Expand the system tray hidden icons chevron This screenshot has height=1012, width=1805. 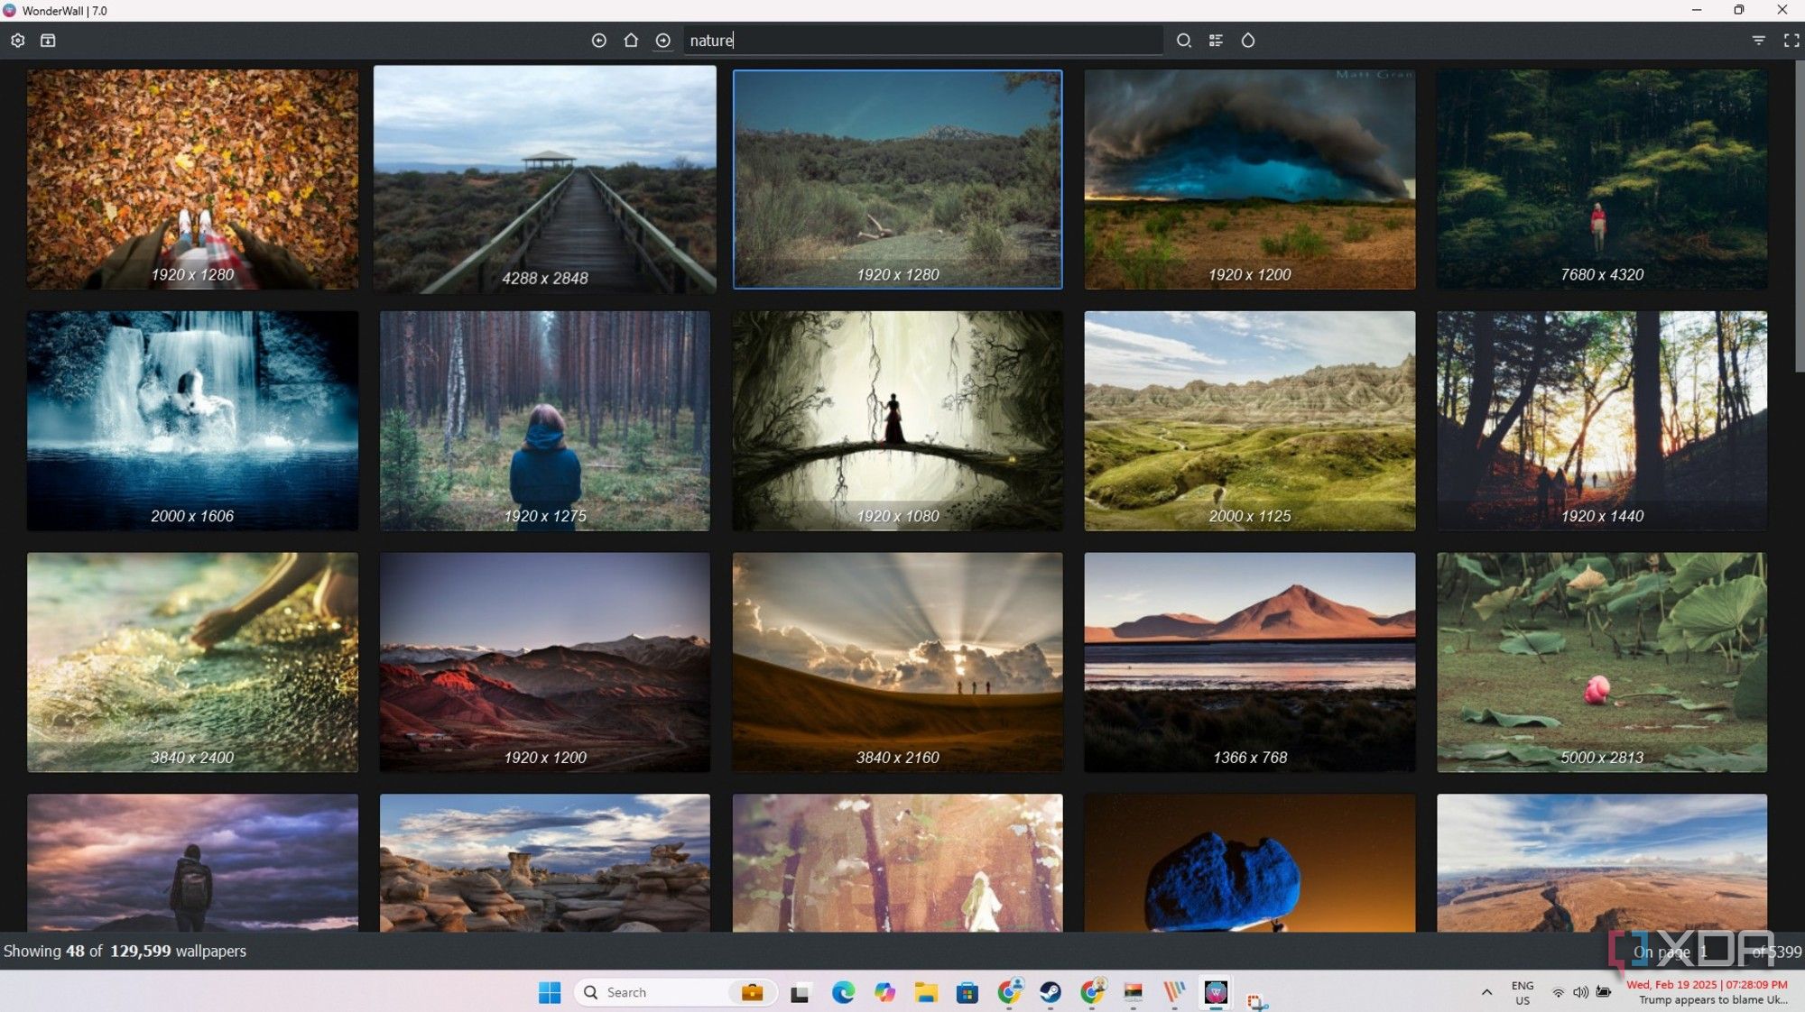(x=1486, y=993)
